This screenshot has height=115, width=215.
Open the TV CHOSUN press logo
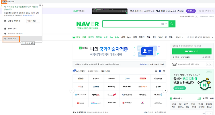tap(127, 103)
